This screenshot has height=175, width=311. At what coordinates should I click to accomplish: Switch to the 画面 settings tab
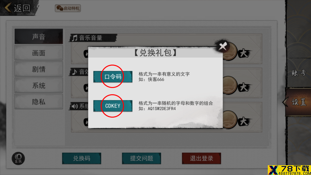(39, 53)
